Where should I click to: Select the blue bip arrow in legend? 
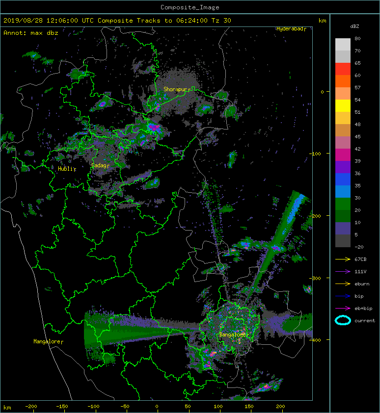pos(343,296)
